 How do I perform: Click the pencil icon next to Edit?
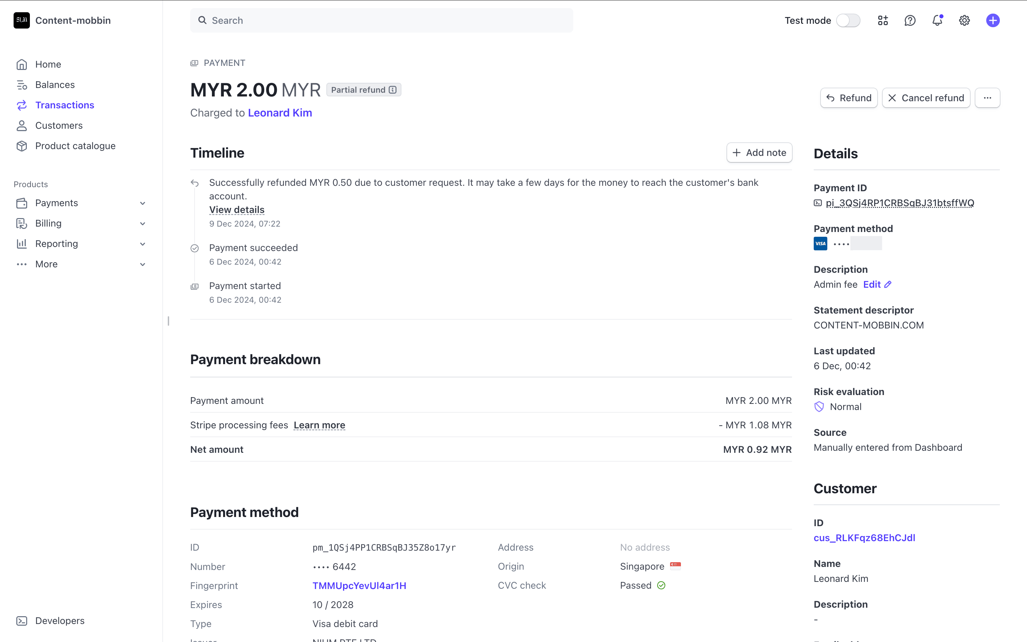click(x=888, y=285)
